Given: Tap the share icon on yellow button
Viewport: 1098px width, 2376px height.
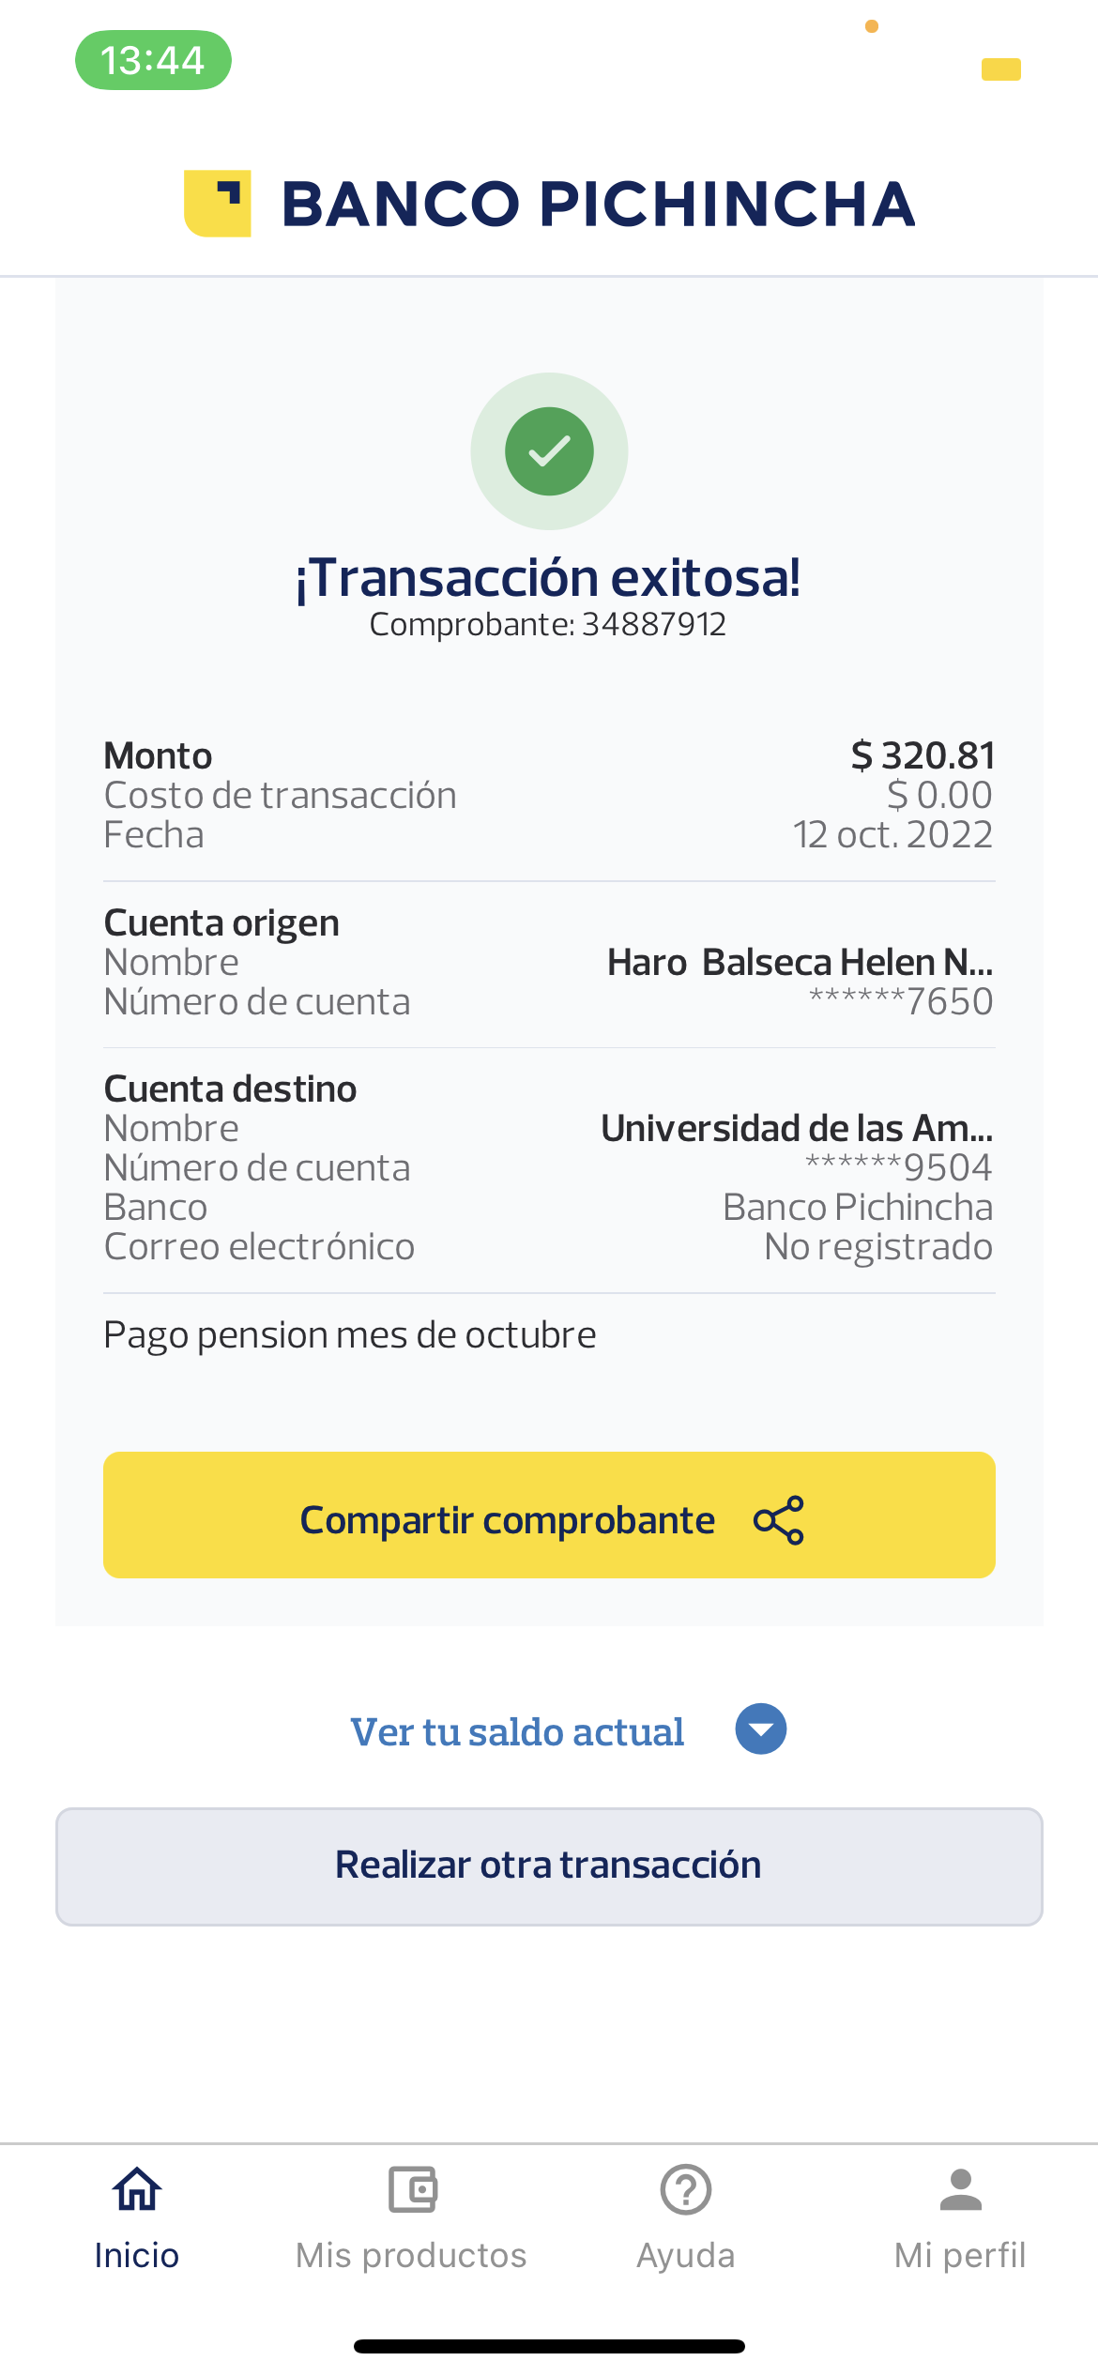Looking at the screenshot, I should click(779, 1520).
